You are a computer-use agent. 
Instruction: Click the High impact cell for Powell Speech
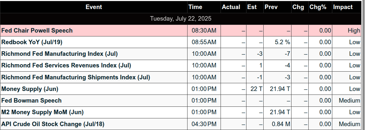click(354, 31)
